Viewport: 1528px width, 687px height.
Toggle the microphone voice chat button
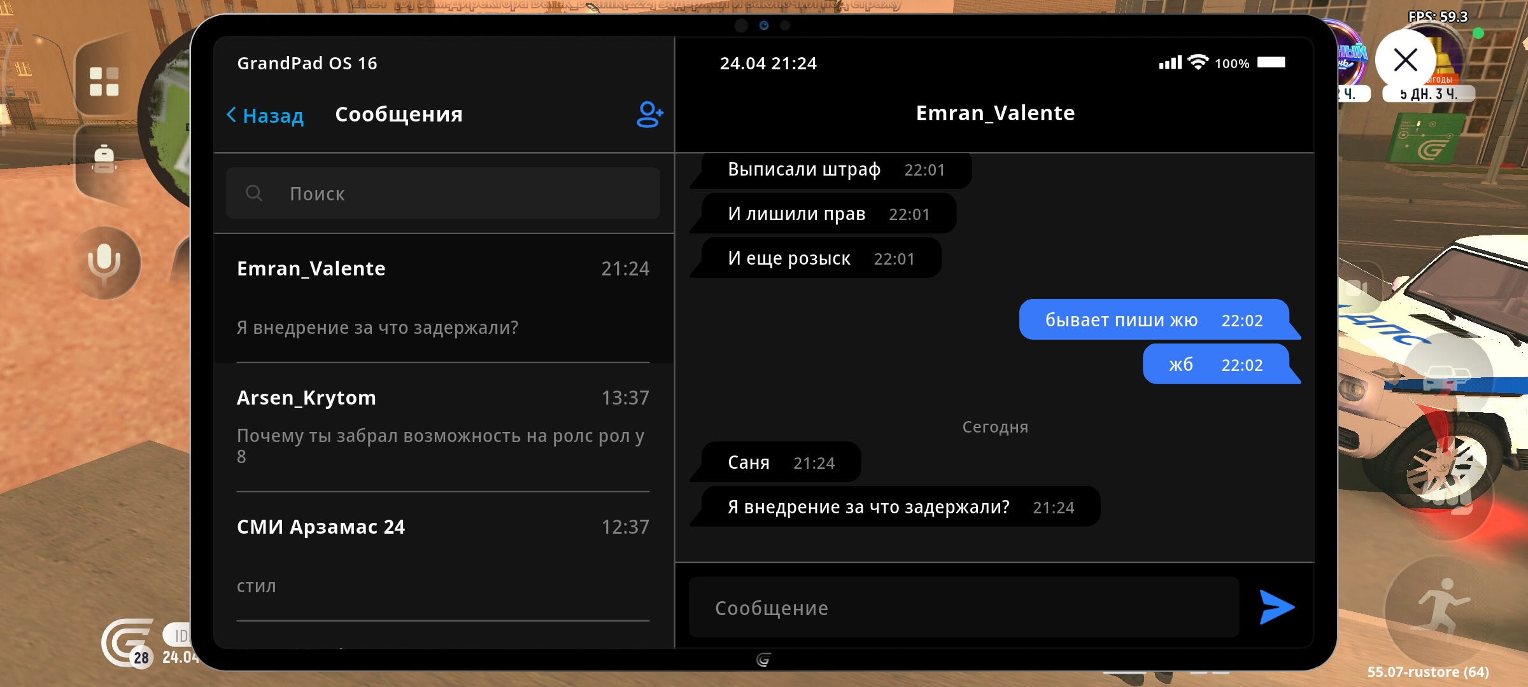[x=104, y=262]
